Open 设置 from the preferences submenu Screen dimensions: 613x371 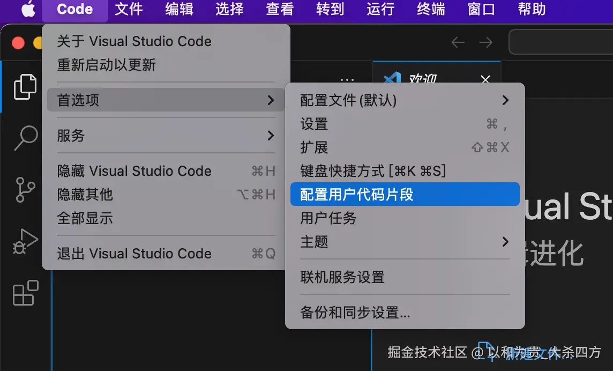[405, 124]
